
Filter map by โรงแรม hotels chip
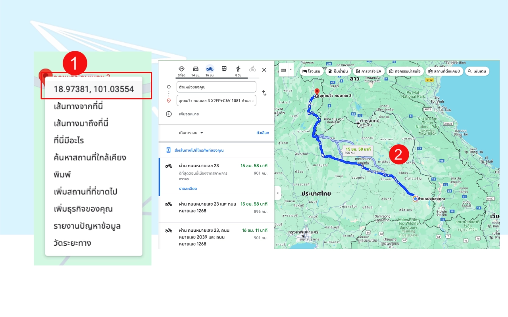(x=311, y=71)
